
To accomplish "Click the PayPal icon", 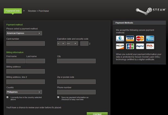I will (140, 46).
